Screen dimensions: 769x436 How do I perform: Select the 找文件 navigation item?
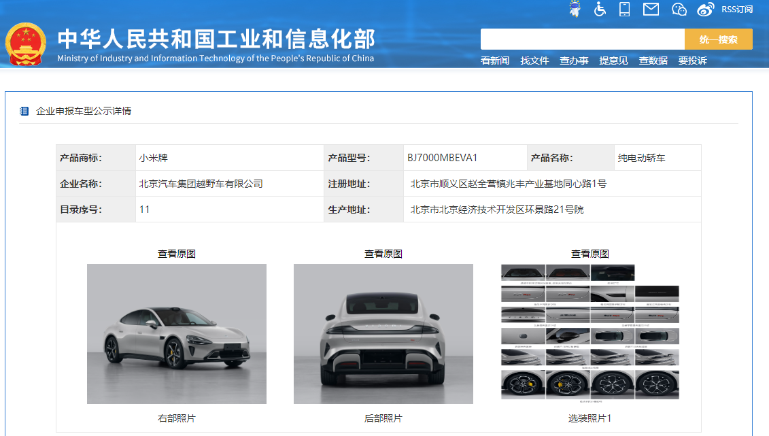534,61
